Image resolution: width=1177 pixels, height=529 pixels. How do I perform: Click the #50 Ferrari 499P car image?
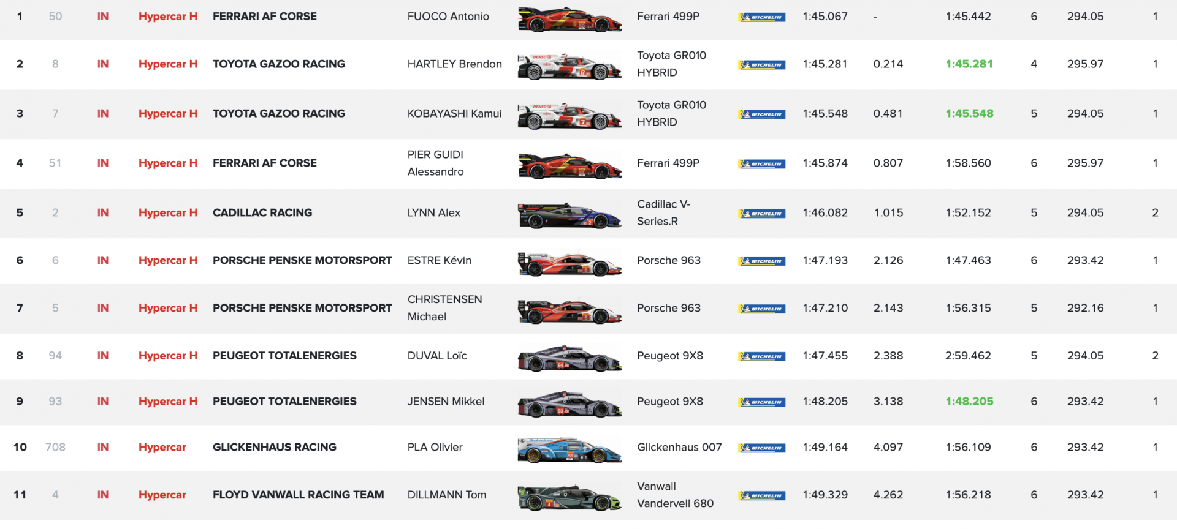(569, 19)
